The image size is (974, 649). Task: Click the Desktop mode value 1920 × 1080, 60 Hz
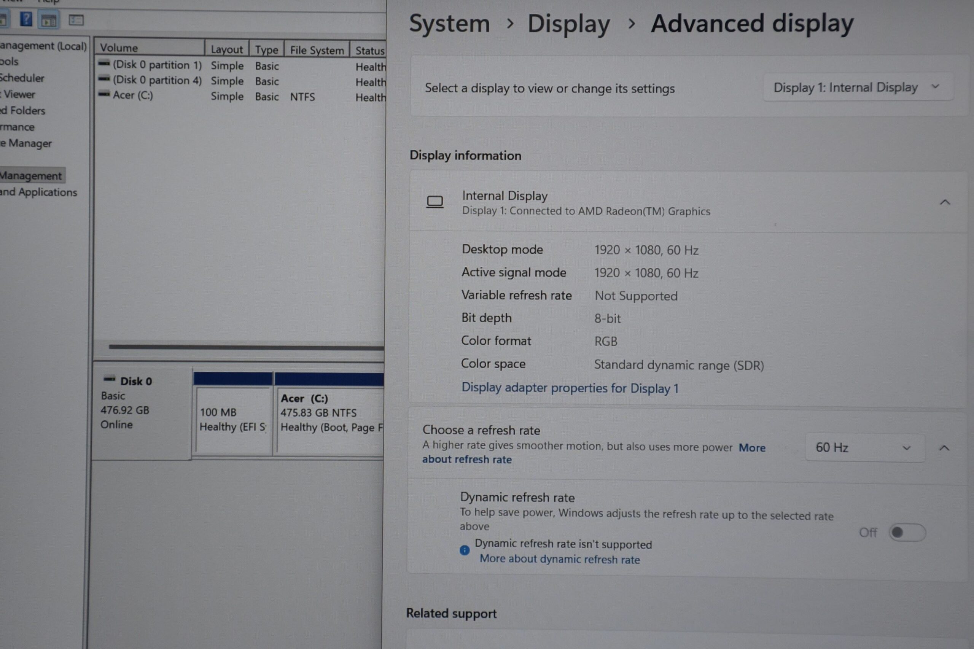(646, 250)
